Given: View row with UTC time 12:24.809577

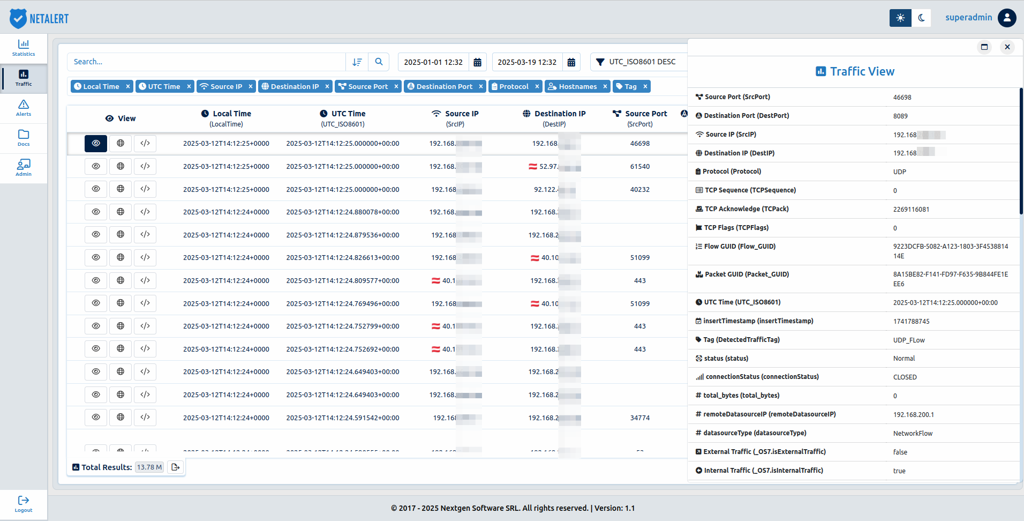Looking at the screenshot, I should click(x=96, y=280).
